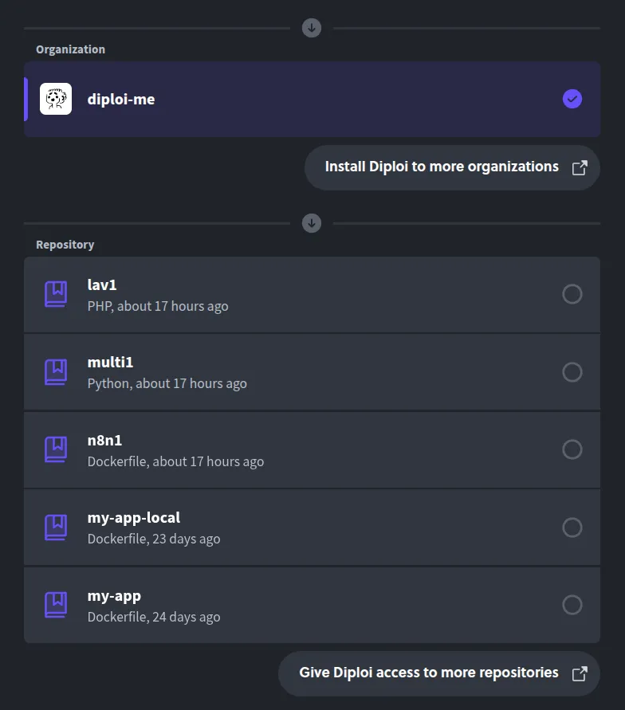Open the my-app-local repository name

134,518
